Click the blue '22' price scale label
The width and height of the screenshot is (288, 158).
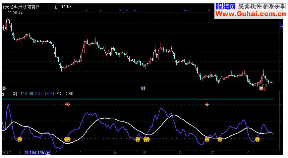[281, 26]
